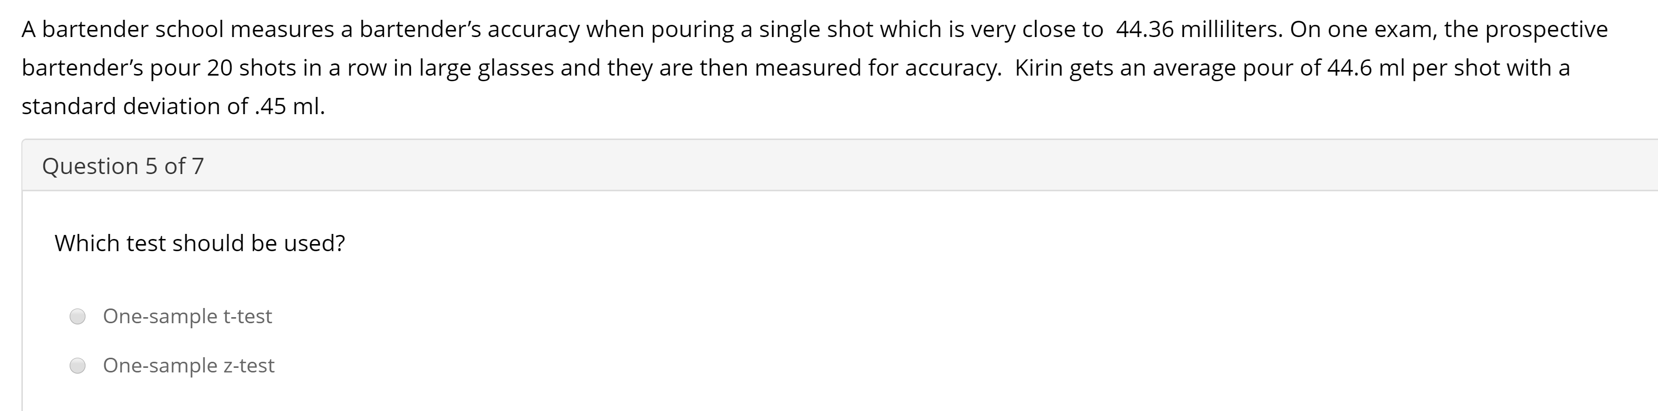Click the Which test should be used prompt
Viewport: 1658px width, 411px height.
point(199,243)
